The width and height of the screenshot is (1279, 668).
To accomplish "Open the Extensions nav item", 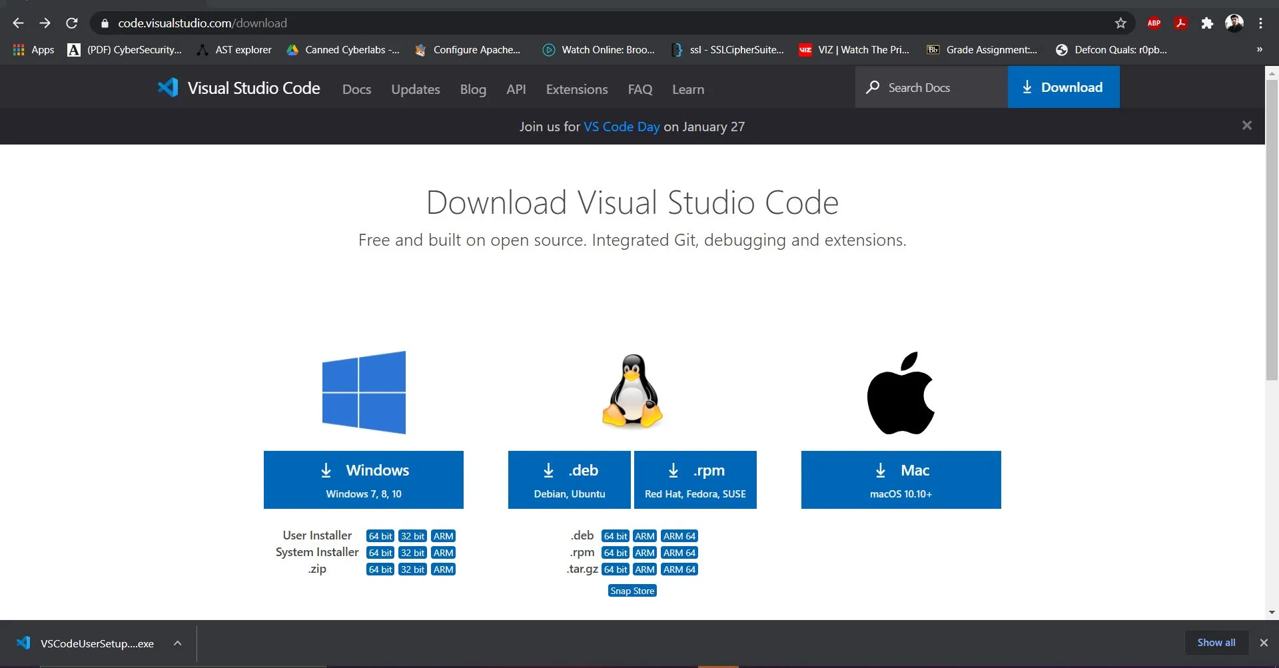I will click(x=577, y=89).
